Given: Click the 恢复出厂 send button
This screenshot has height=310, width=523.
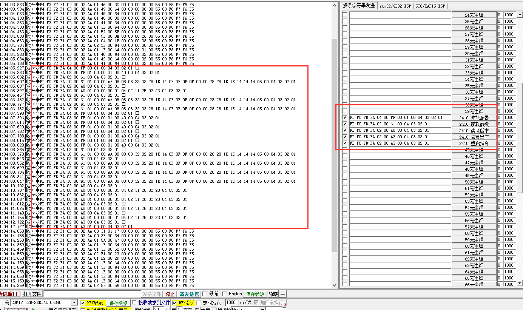Looking at the screenshot, I should (x=474, y=137).
